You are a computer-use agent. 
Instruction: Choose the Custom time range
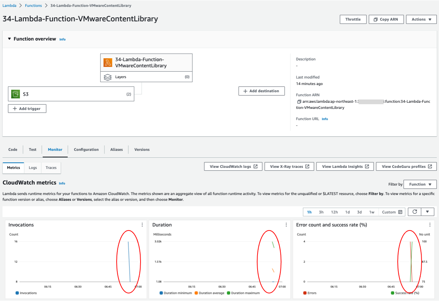(392, 212)
